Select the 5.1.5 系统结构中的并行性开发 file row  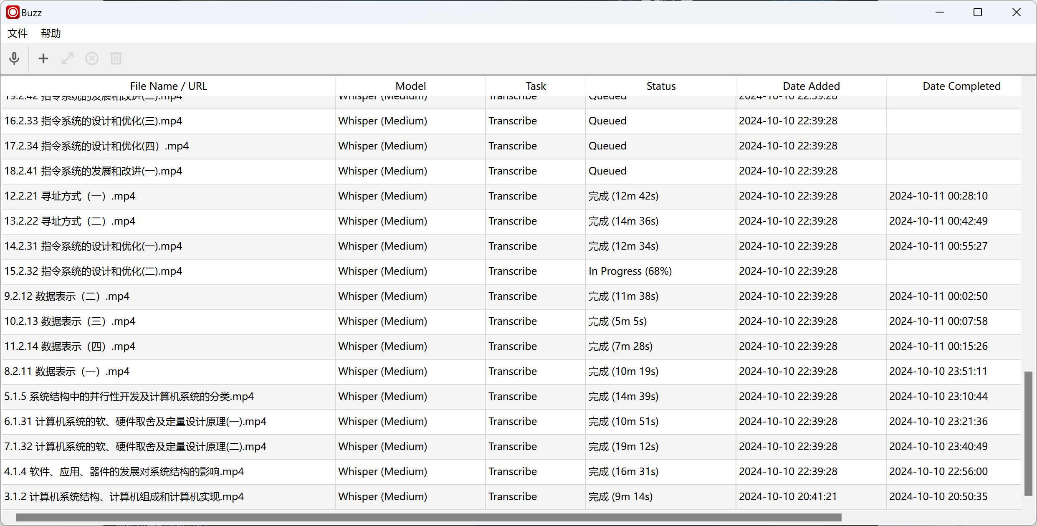point(129,397)
